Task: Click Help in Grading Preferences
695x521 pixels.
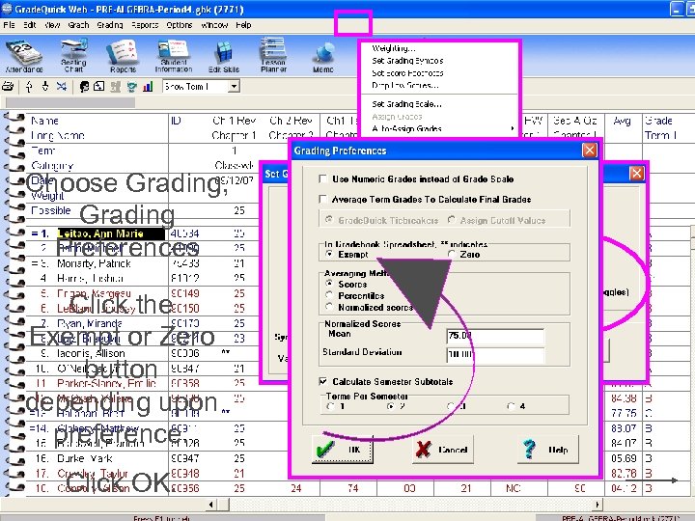Action: point(548,450)
